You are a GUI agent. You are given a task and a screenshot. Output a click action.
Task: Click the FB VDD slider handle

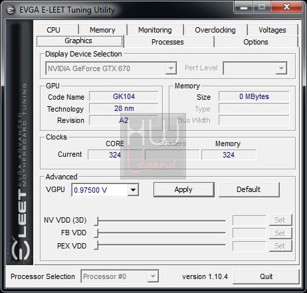pyautogui.click(x=96, y=233)
